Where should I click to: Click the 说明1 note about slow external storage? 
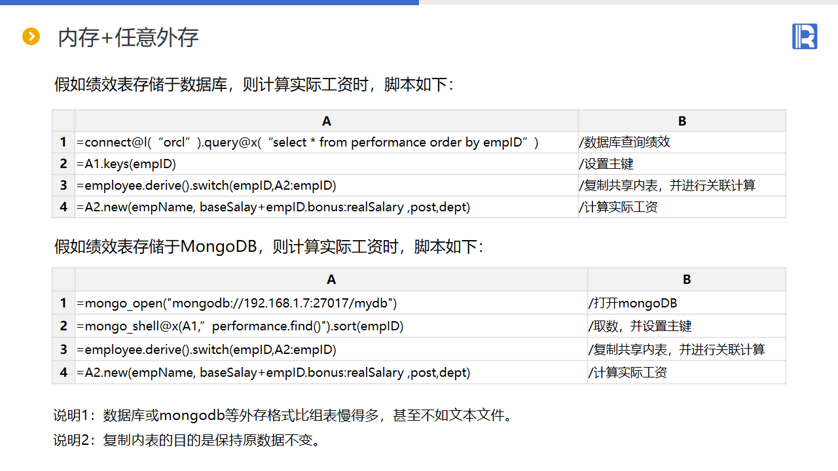point(283,415)
